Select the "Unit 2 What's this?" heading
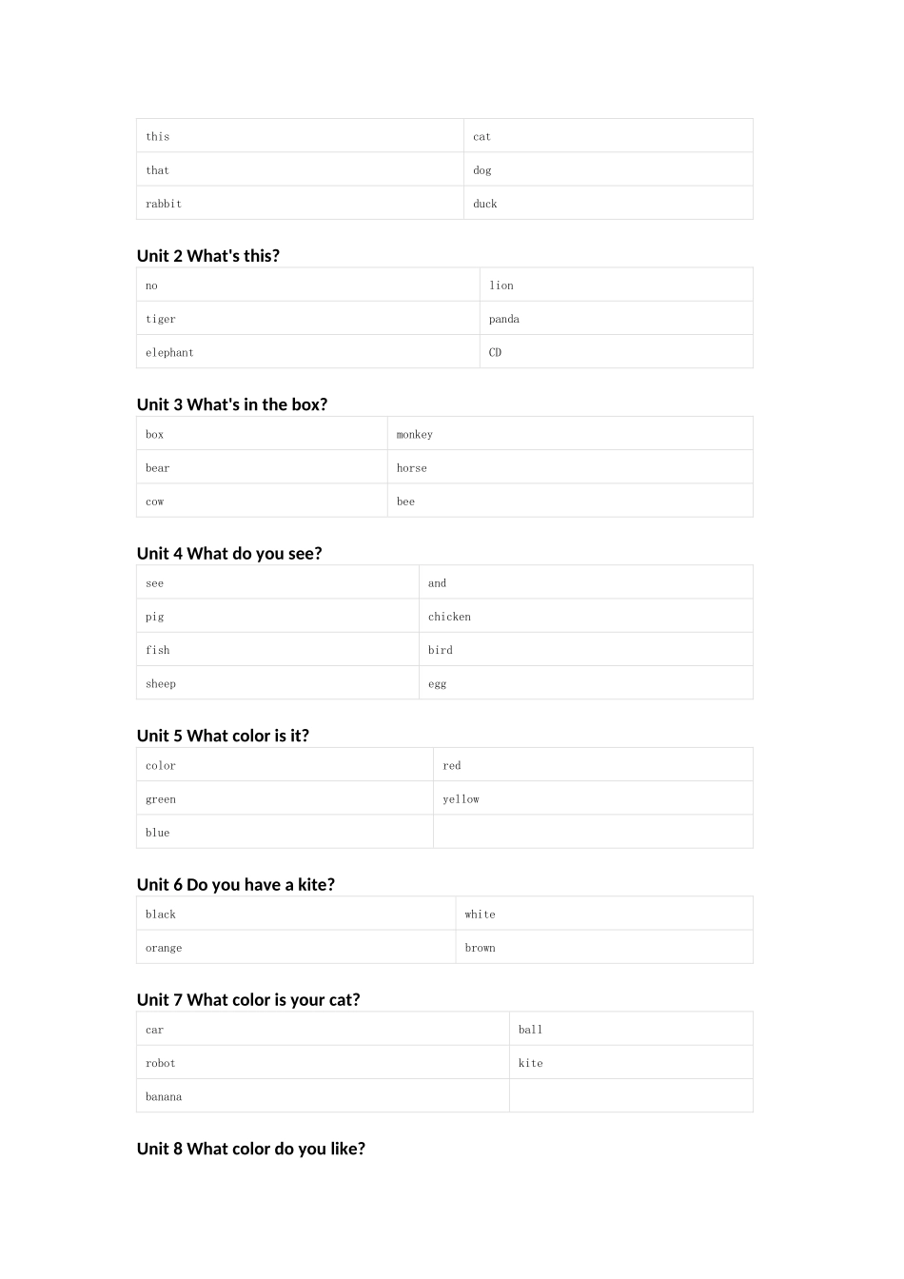This screenshot has height=1279, width=904. click(208, 255)
